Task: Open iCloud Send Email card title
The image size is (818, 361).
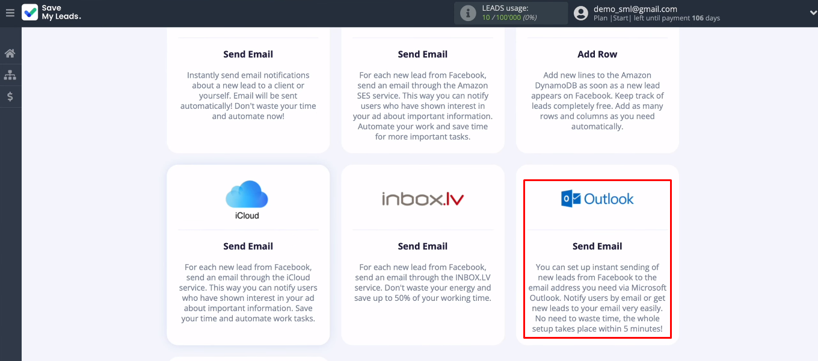Action: pyautogui.click(x=248, y=246)
